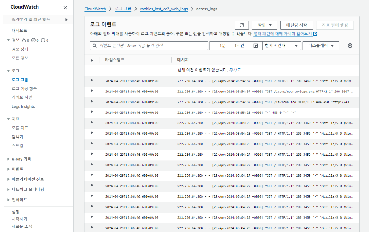
Task: Expand the log row for GET /icons/ubuntu-logo.png
Action: (92, 91)
